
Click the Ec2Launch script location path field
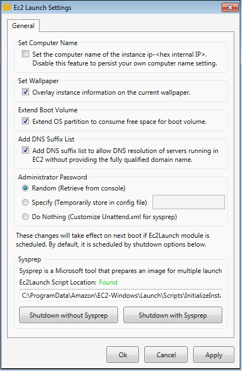point(121,295)
